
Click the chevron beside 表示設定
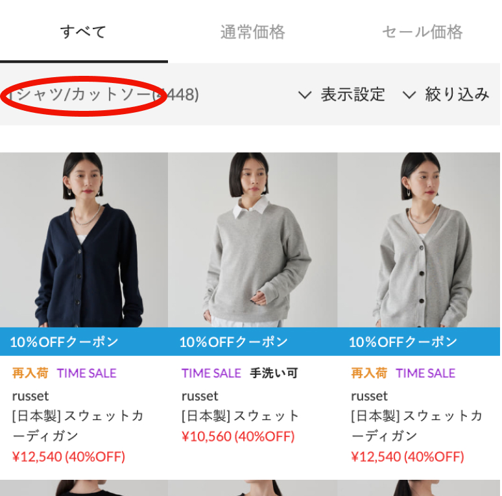click(x=304, y=95)
